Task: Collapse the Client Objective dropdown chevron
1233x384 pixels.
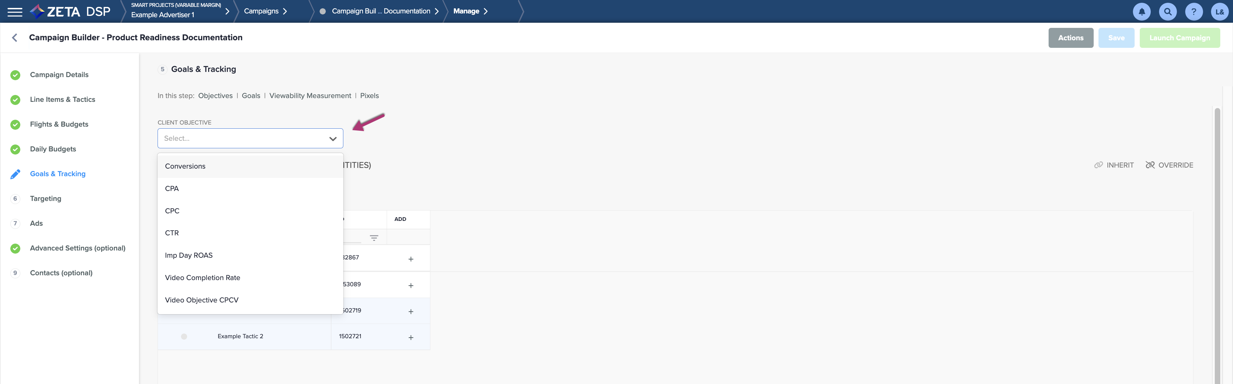Action: tap(333, 139)
